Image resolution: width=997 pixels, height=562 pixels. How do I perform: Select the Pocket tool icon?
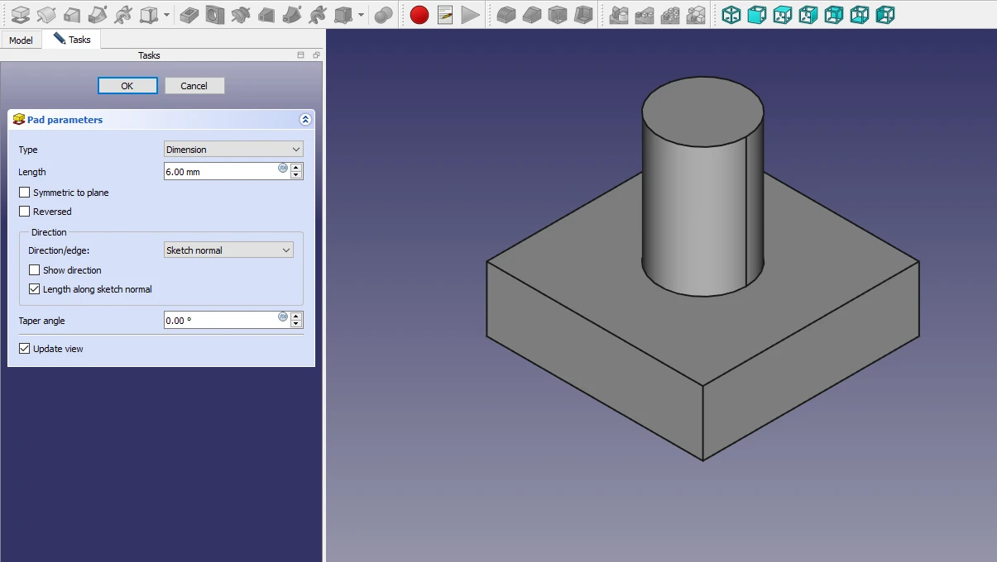point(189,15)
